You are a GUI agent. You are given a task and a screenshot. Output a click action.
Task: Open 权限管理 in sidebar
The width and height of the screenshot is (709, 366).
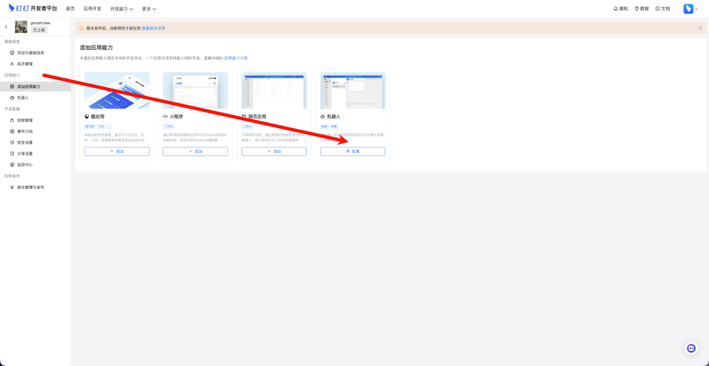(21, 120)
